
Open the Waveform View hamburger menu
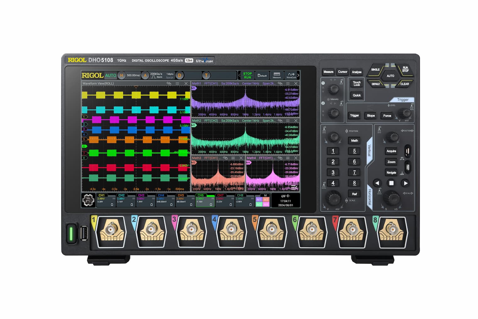coord(177,83)
